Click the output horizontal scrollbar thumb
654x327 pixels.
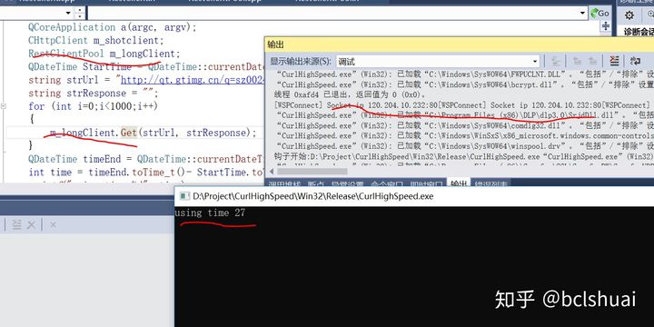(312, 171)
